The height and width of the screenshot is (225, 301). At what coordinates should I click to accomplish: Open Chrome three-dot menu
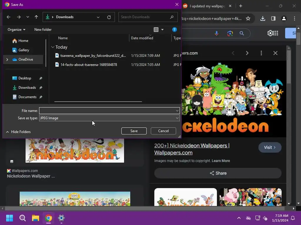pos(295,18)
